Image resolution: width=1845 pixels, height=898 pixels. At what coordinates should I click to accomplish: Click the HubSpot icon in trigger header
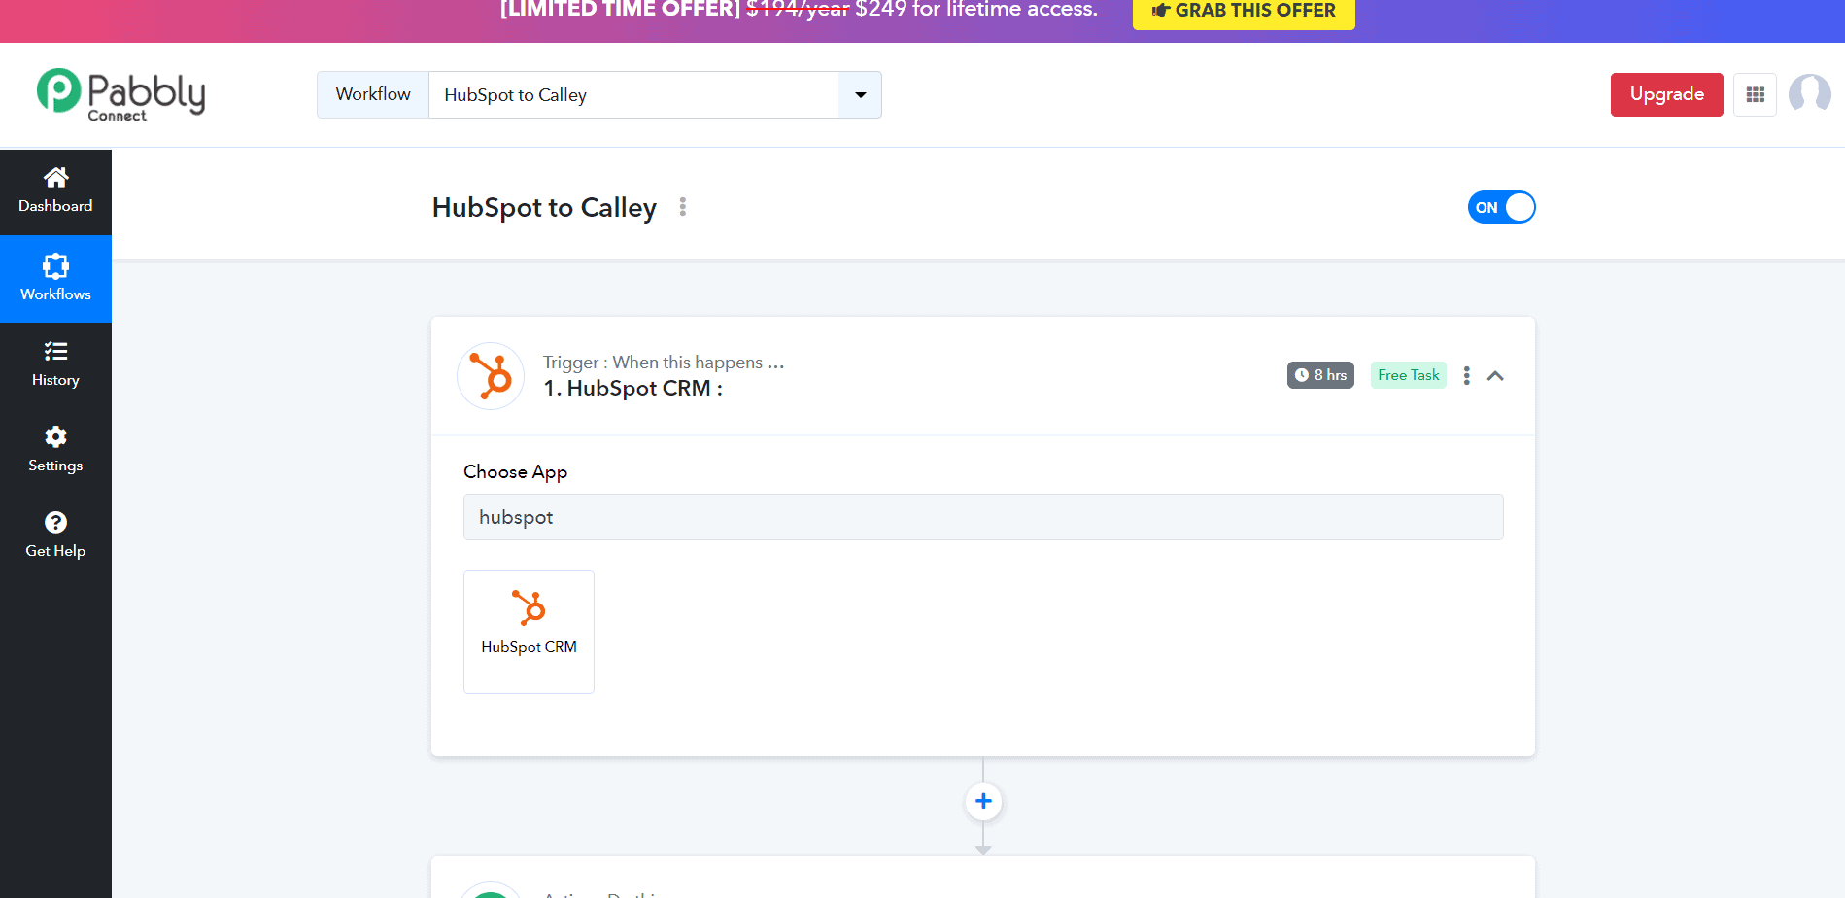tap(491, 376)
